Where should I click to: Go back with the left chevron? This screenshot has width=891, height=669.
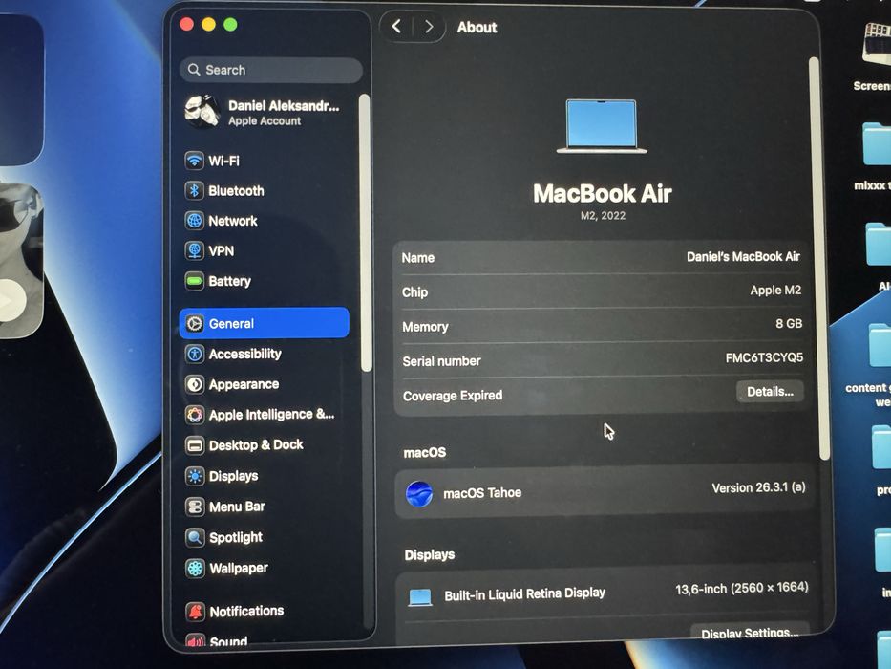coord(396,26)
